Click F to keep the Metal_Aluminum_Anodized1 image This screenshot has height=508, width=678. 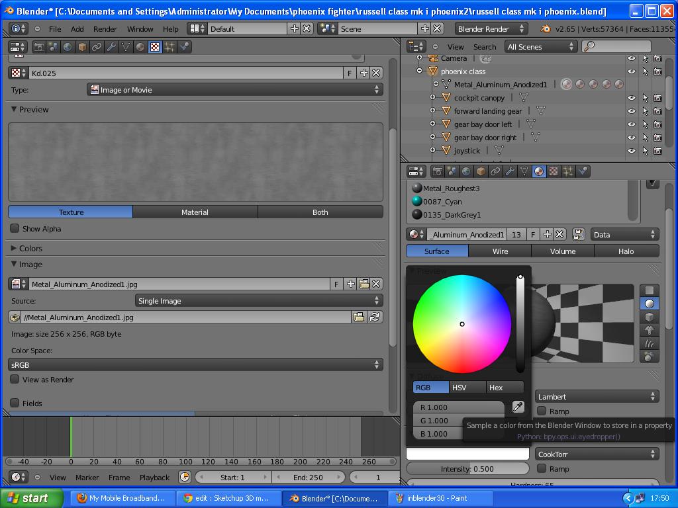point(336,284)
